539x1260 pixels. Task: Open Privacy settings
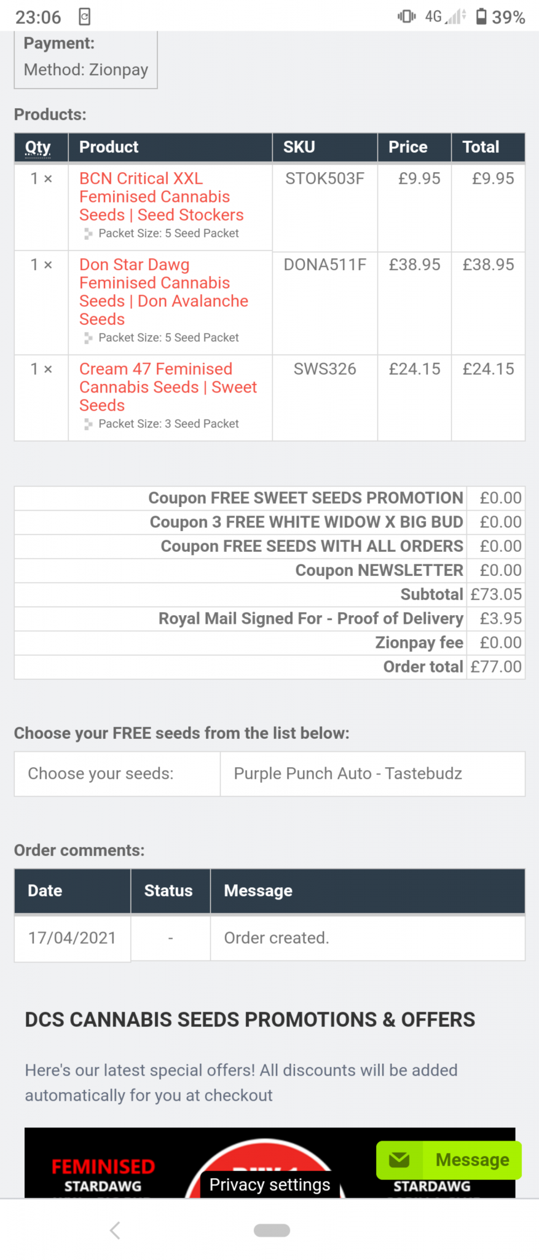(x=270, y=1184)
